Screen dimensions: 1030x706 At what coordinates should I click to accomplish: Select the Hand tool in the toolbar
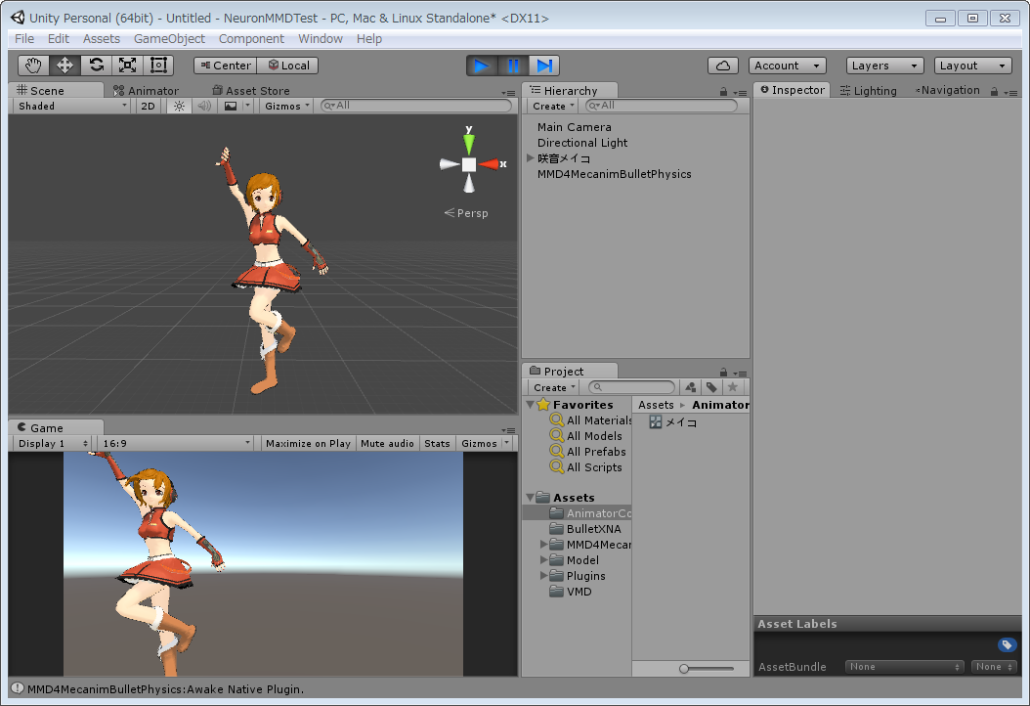pyautogui.click(x=32, y=64)
